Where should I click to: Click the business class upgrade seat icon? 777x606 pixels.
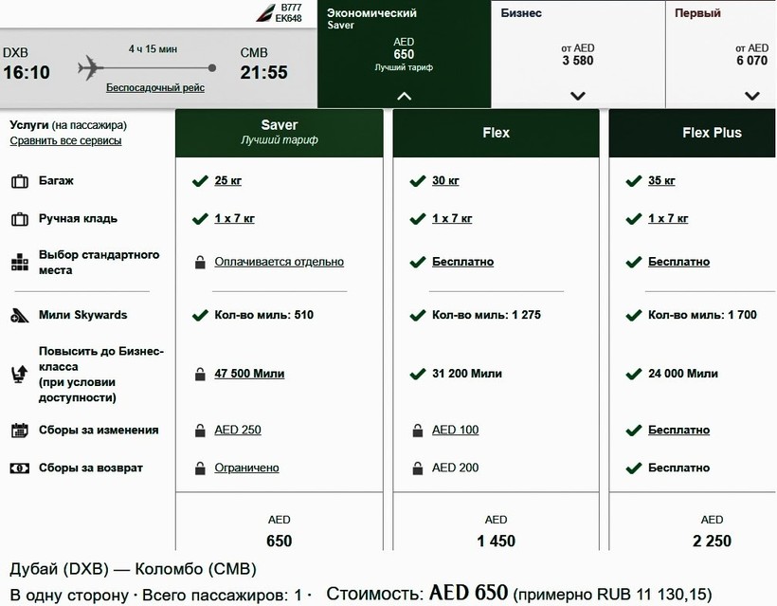[x=20, y=375]
